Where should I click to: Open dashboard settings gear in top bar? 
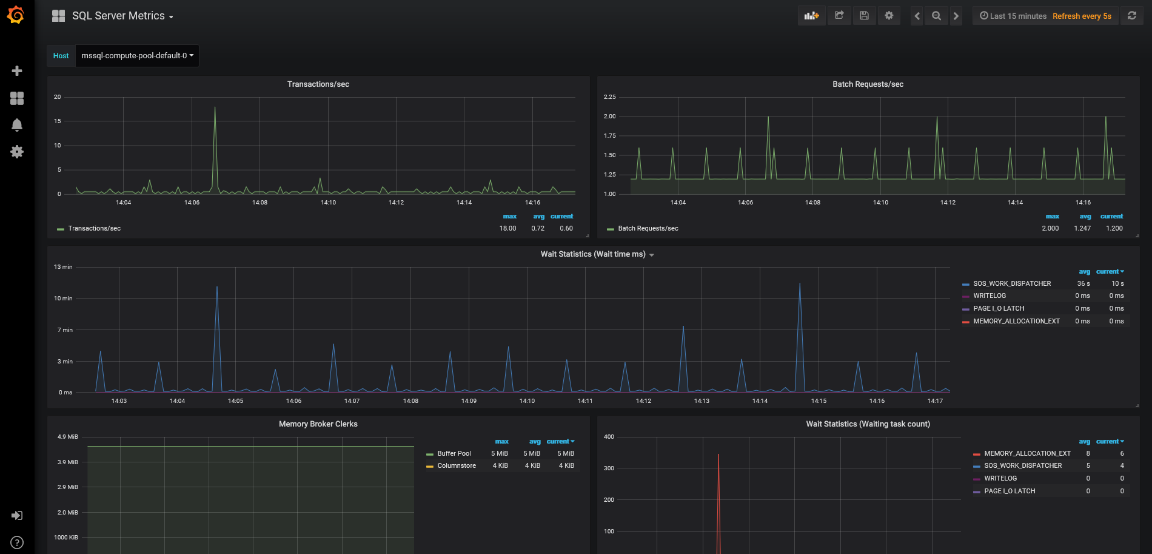coord(889,16)
